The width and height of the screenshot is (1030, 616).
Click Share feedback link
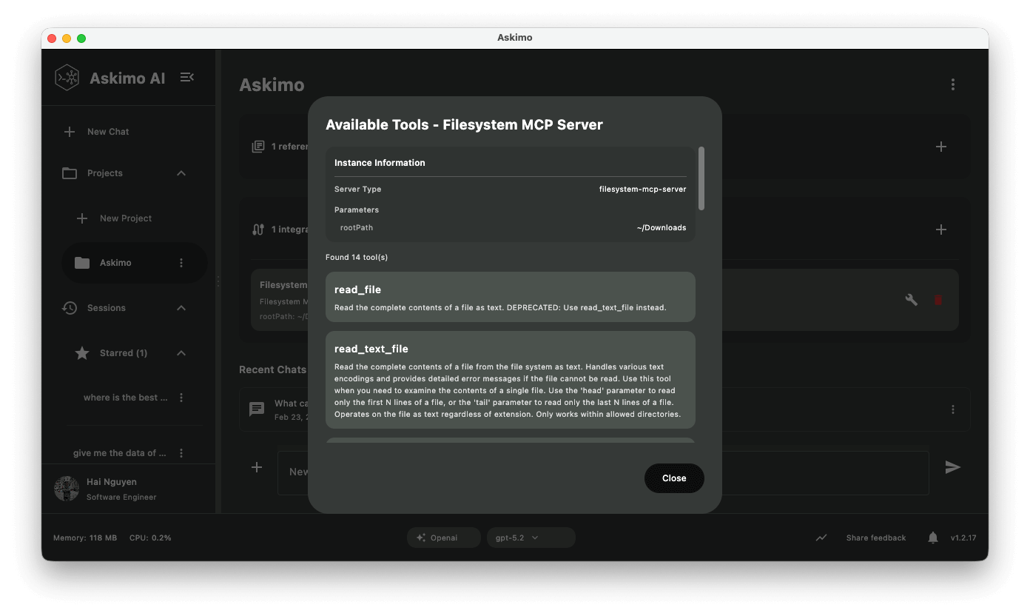tap(876, 538)
